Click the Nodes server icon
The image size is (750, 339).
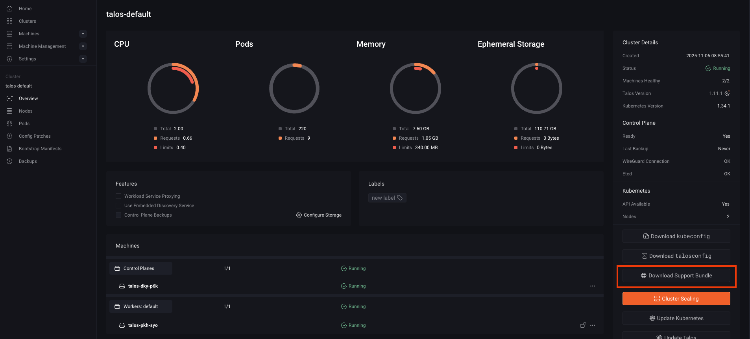click(9, 111)
